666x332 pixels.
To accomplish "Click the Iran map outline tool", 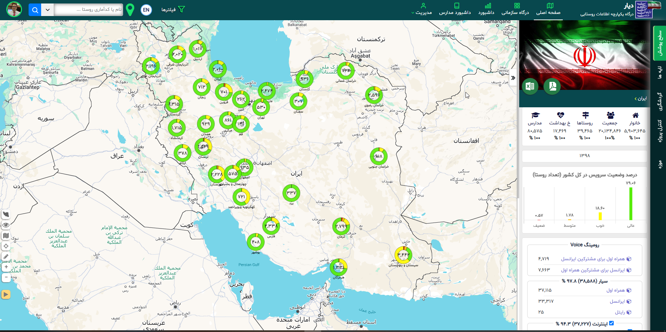I will coord(6,214).
